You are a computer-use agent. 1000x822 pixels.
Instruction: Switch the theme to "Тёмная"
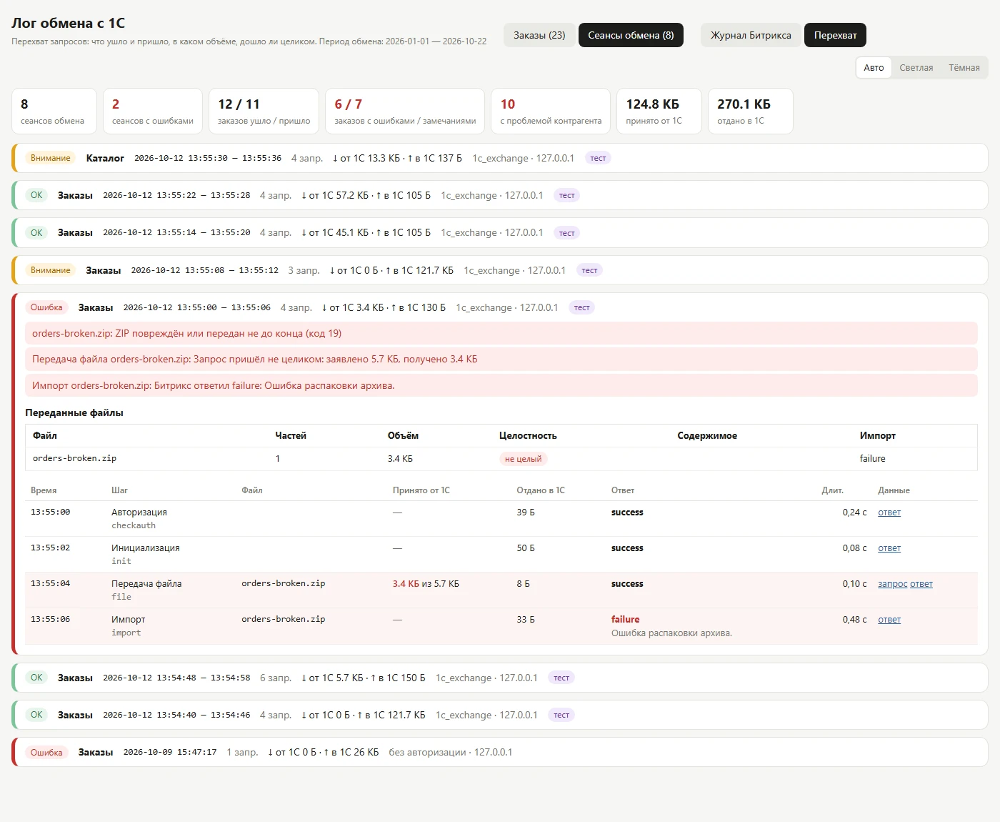(x=964, y=68)
